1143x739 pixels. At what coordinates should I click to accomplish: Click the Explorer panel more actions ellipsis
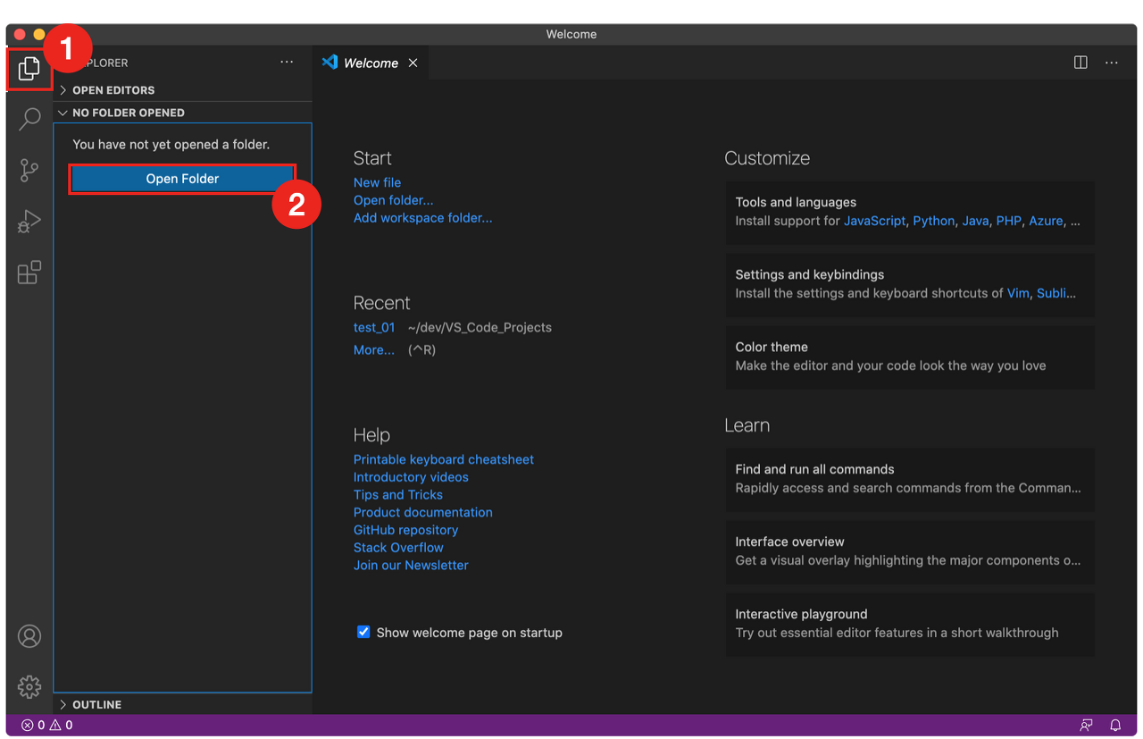coord(287,63)
